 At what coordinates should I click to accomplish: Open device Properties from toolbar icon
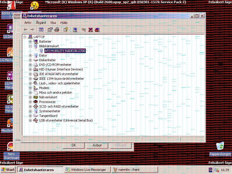tap(50, 30)
